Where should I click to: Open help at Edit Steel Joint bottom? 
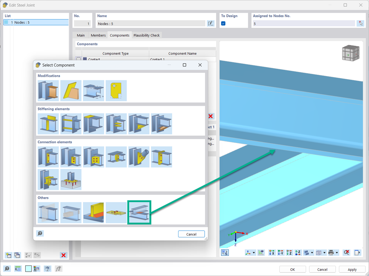click(7, 269)
